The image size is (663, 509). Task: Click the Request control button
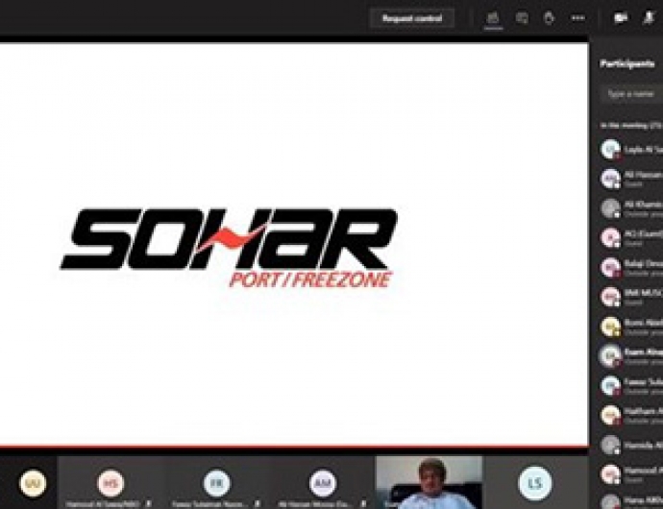pos(412,18)
